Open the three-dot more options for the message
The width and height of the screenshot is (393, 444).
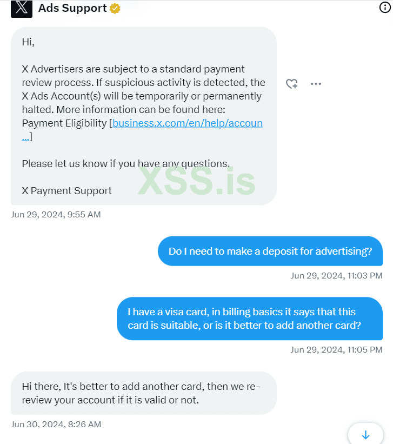(x=316, y=84)
